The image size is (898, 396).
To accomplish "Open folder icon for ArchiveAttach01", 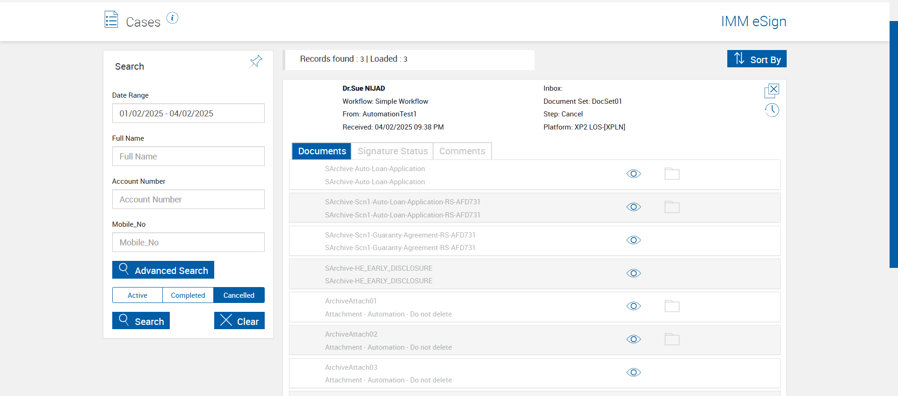I will [672, 306].
